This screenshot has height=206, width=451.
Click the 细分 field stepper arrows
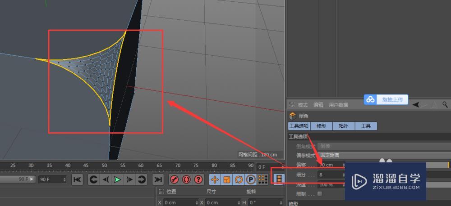point(343,175)
